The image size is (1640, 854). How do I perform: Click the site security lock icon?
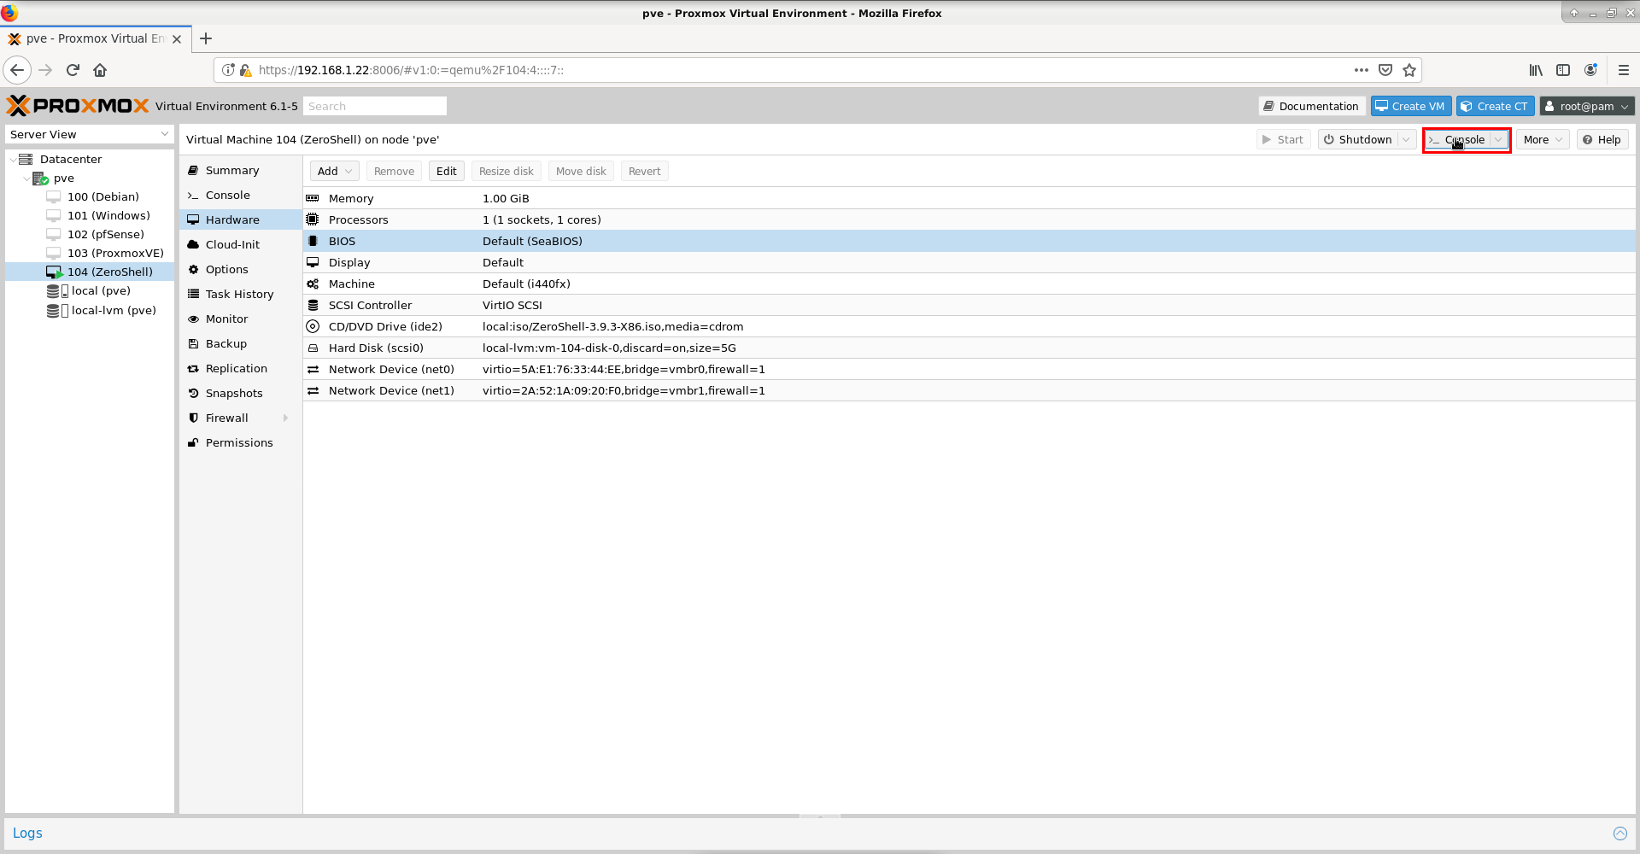[246, 70]
